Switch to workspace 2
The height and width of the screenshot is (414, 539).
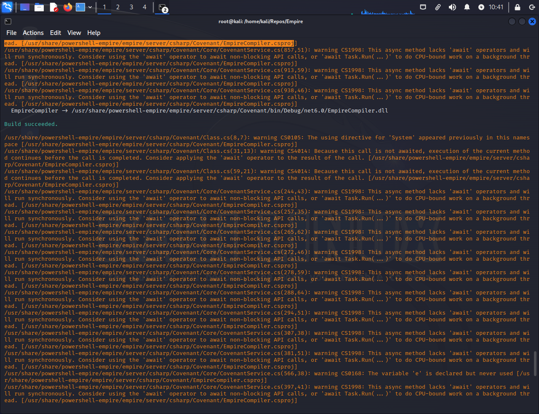pyautogui.click(x=118, y=7)
